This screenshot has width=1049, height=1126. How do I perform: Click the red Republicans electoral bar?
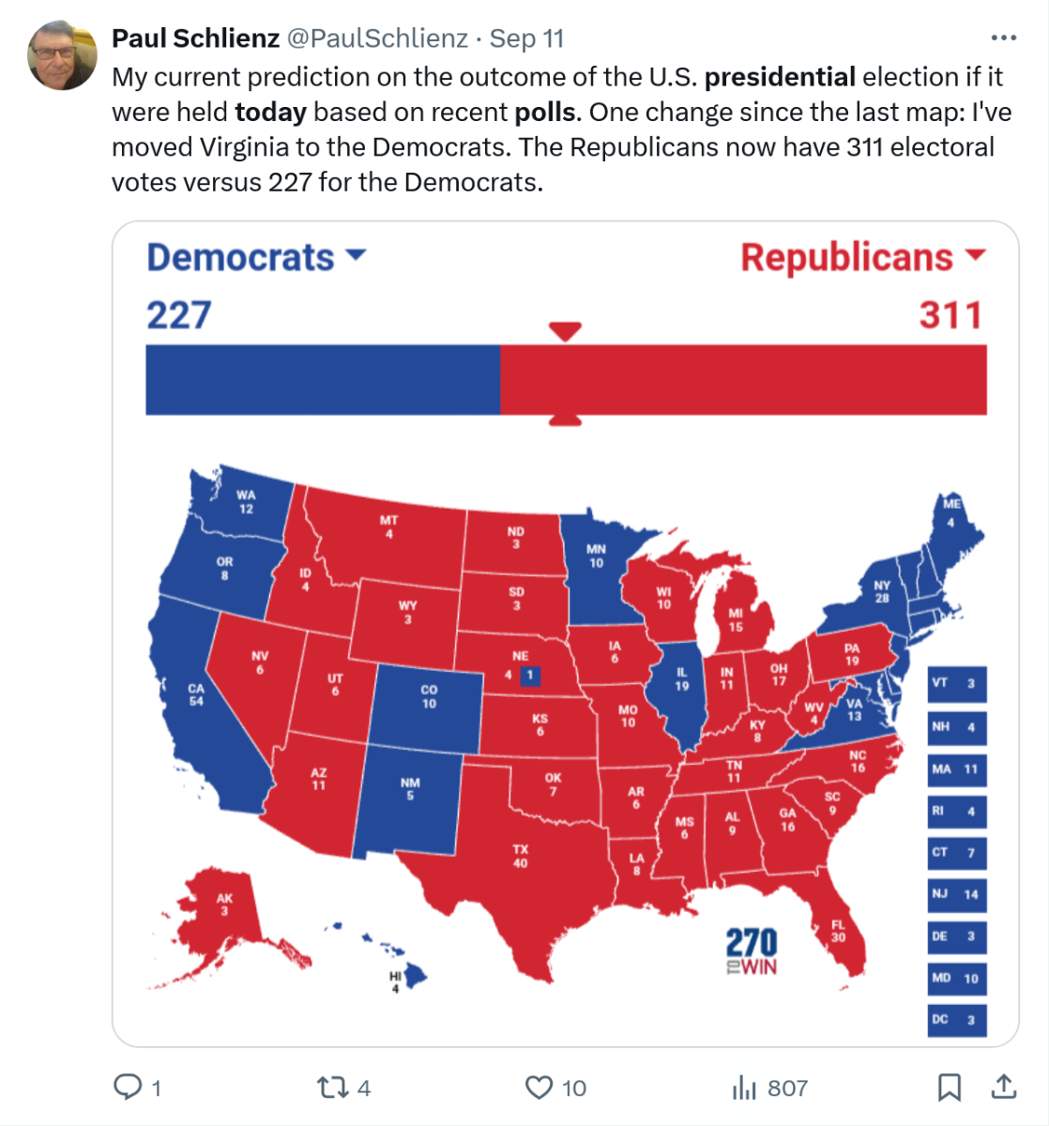[x=743, y=379]
